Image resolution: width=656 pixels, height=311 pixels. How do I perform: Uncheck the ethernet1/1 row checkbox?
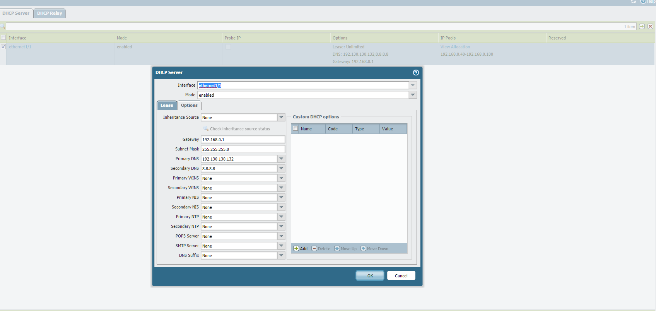pos(3,47)
